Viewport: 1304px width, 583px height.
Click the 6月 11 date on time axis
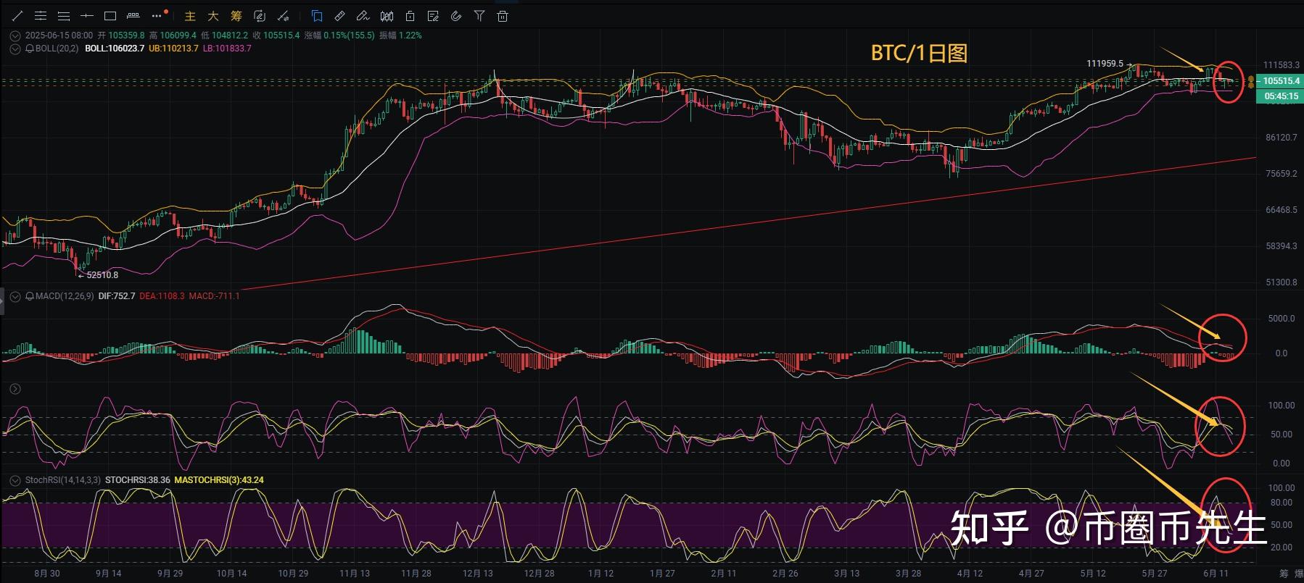(1216, 574)
